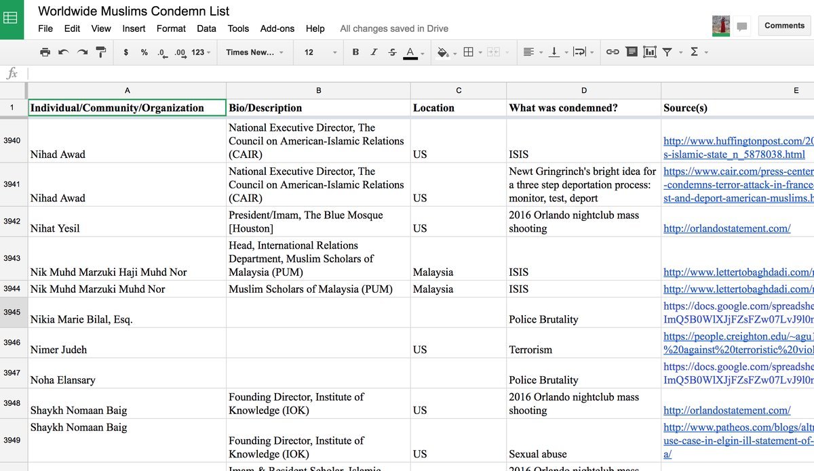Screen dimensions: 814x471
Task: Toggle italic formatting
Action: pyautogui.click(x=374, y=52)
